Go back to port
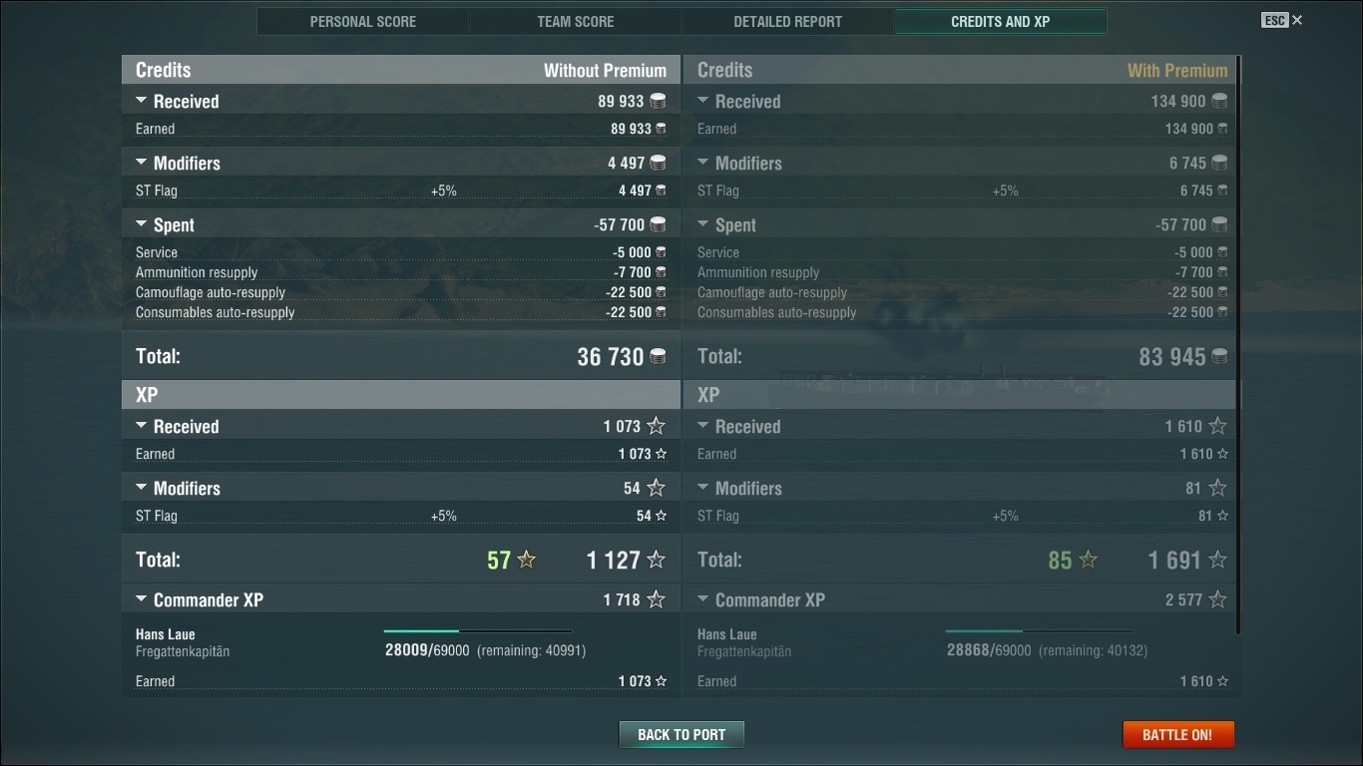1363x766 pixels. [681, 735]
